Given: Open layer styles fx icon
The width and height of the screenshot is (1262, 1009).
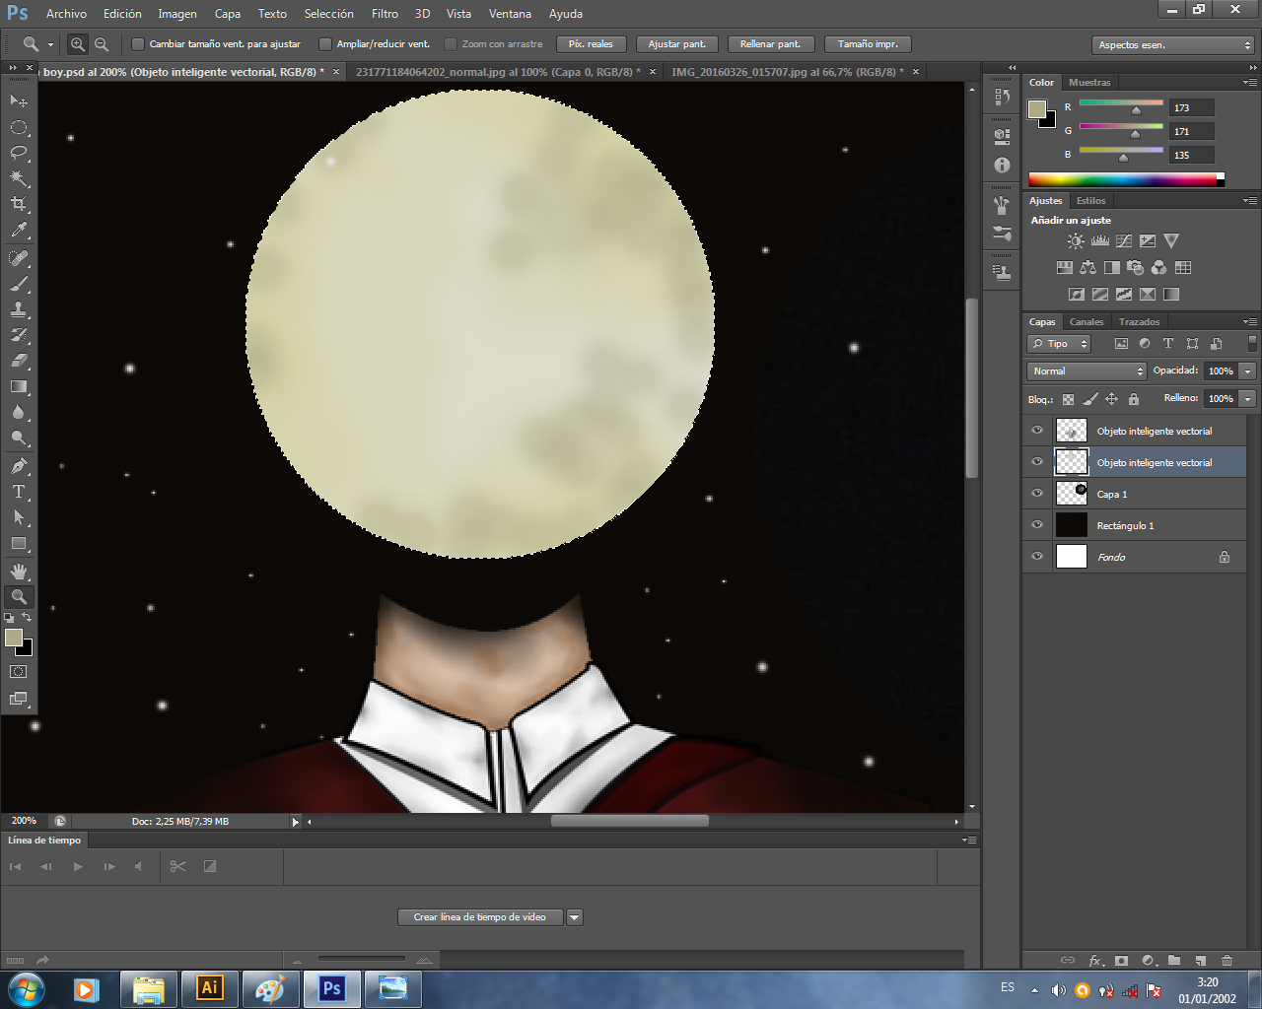Looking at the screenshot, I should [1095, 960].
